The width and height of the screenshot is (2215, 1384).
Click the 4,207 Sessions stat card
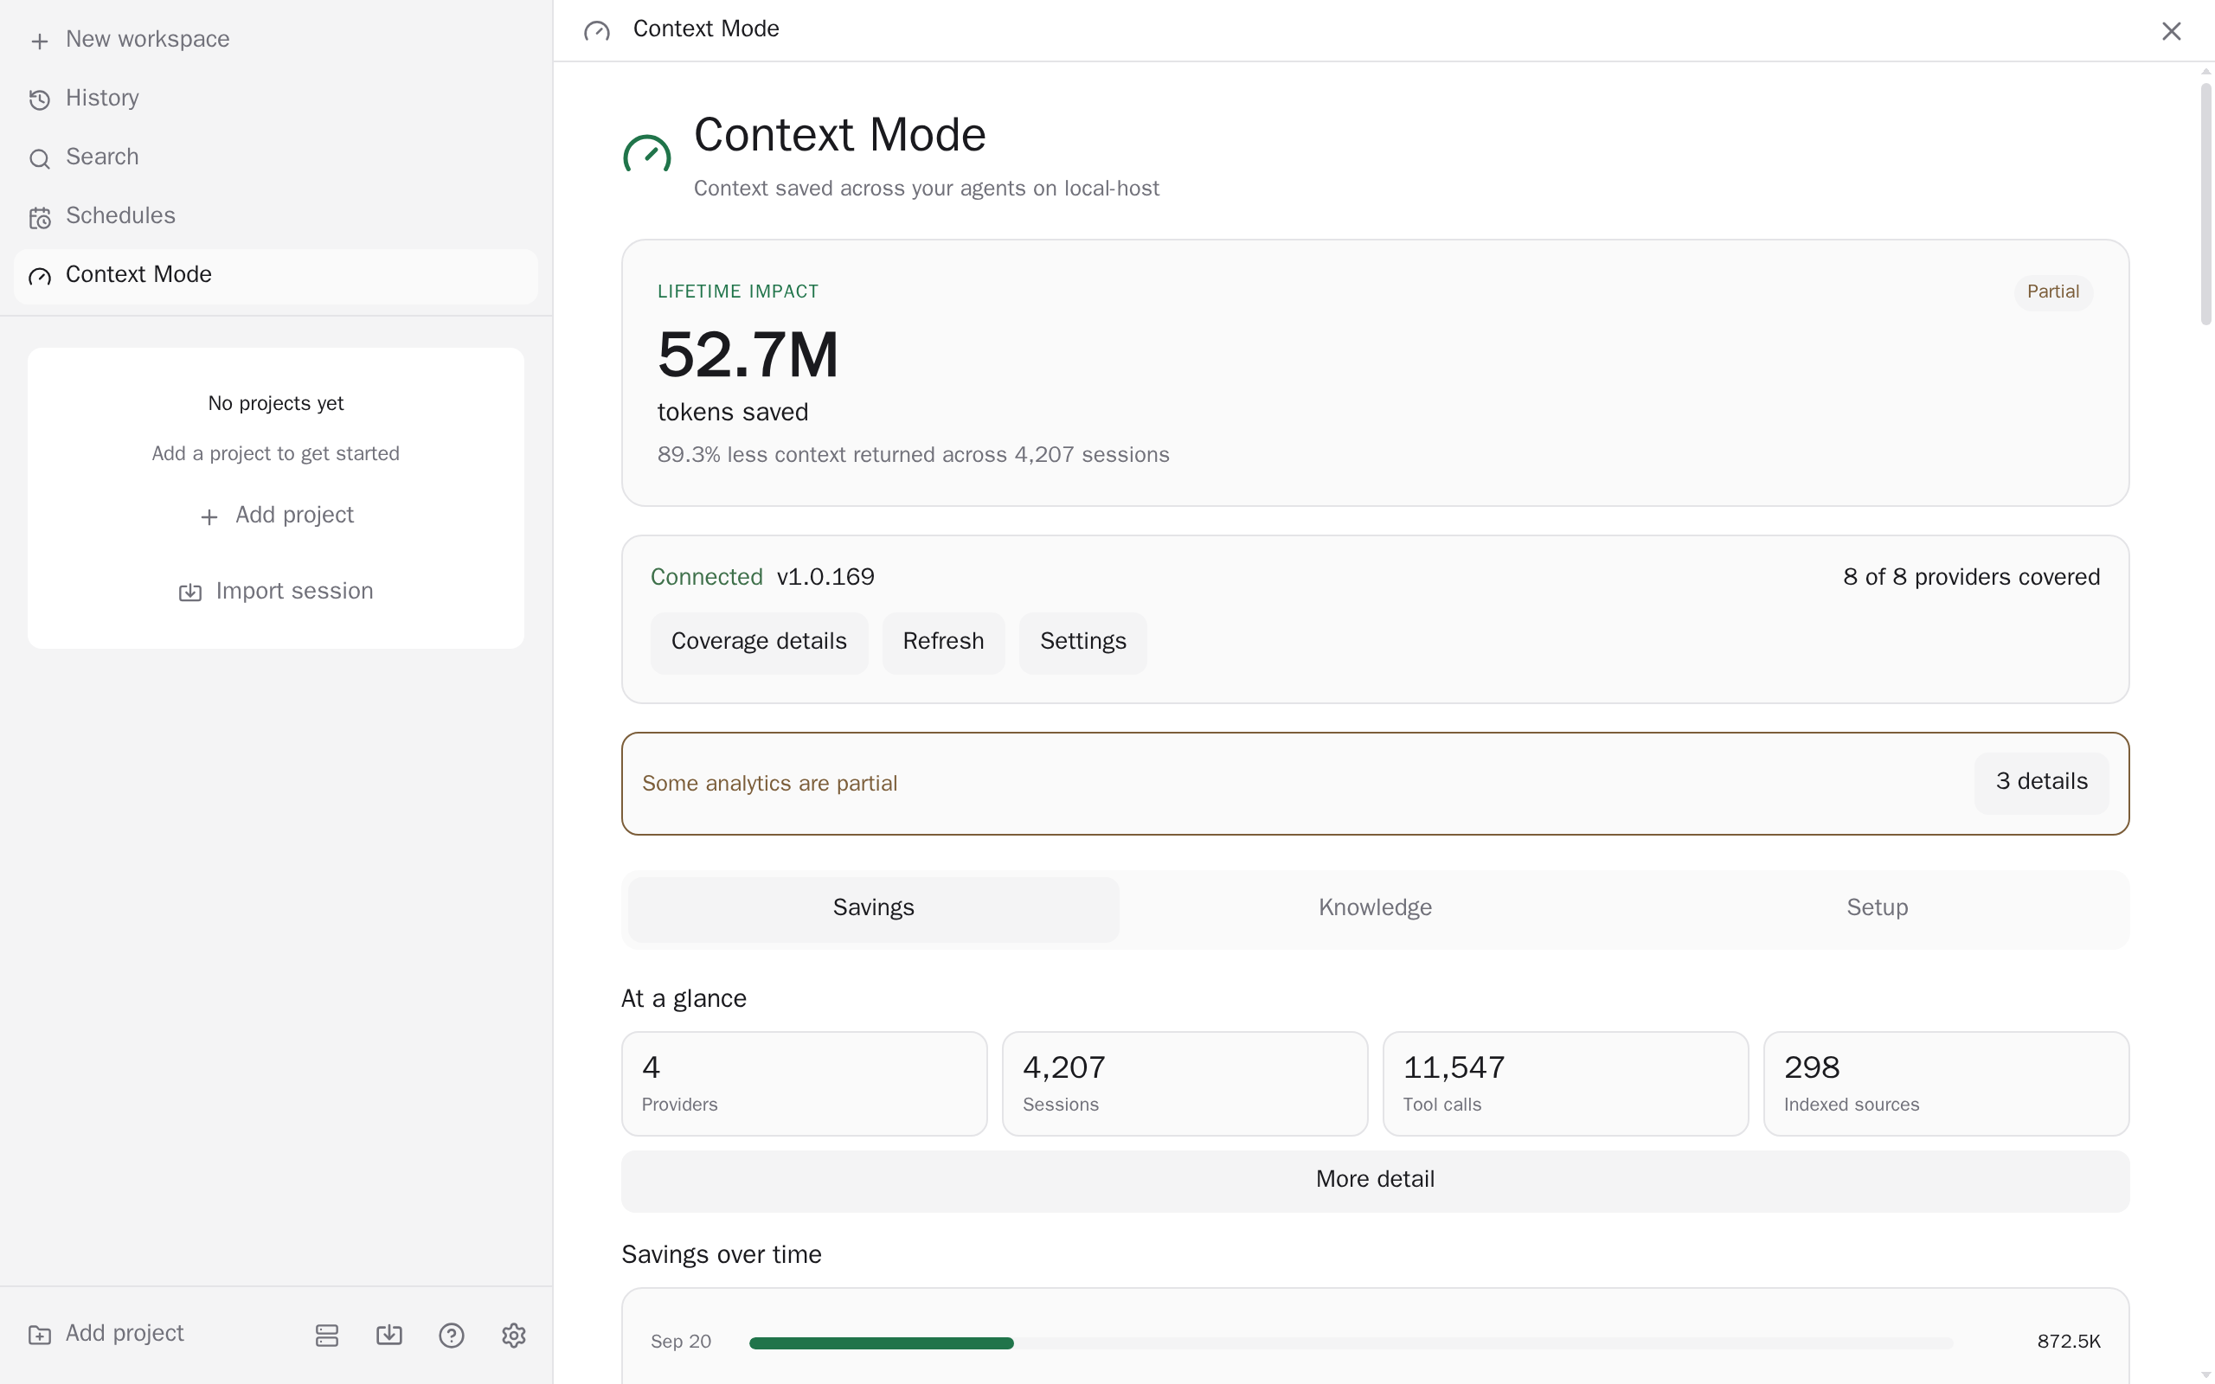(x=1185, y=1083)
